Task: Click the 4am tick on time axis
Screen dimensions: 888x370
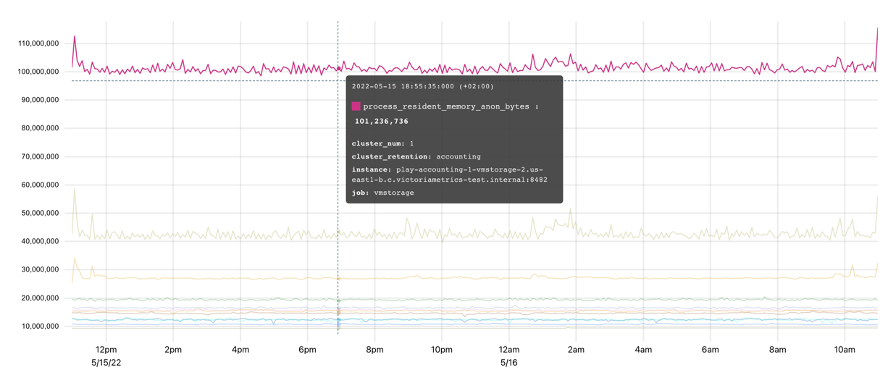Action: click(643, 350)
